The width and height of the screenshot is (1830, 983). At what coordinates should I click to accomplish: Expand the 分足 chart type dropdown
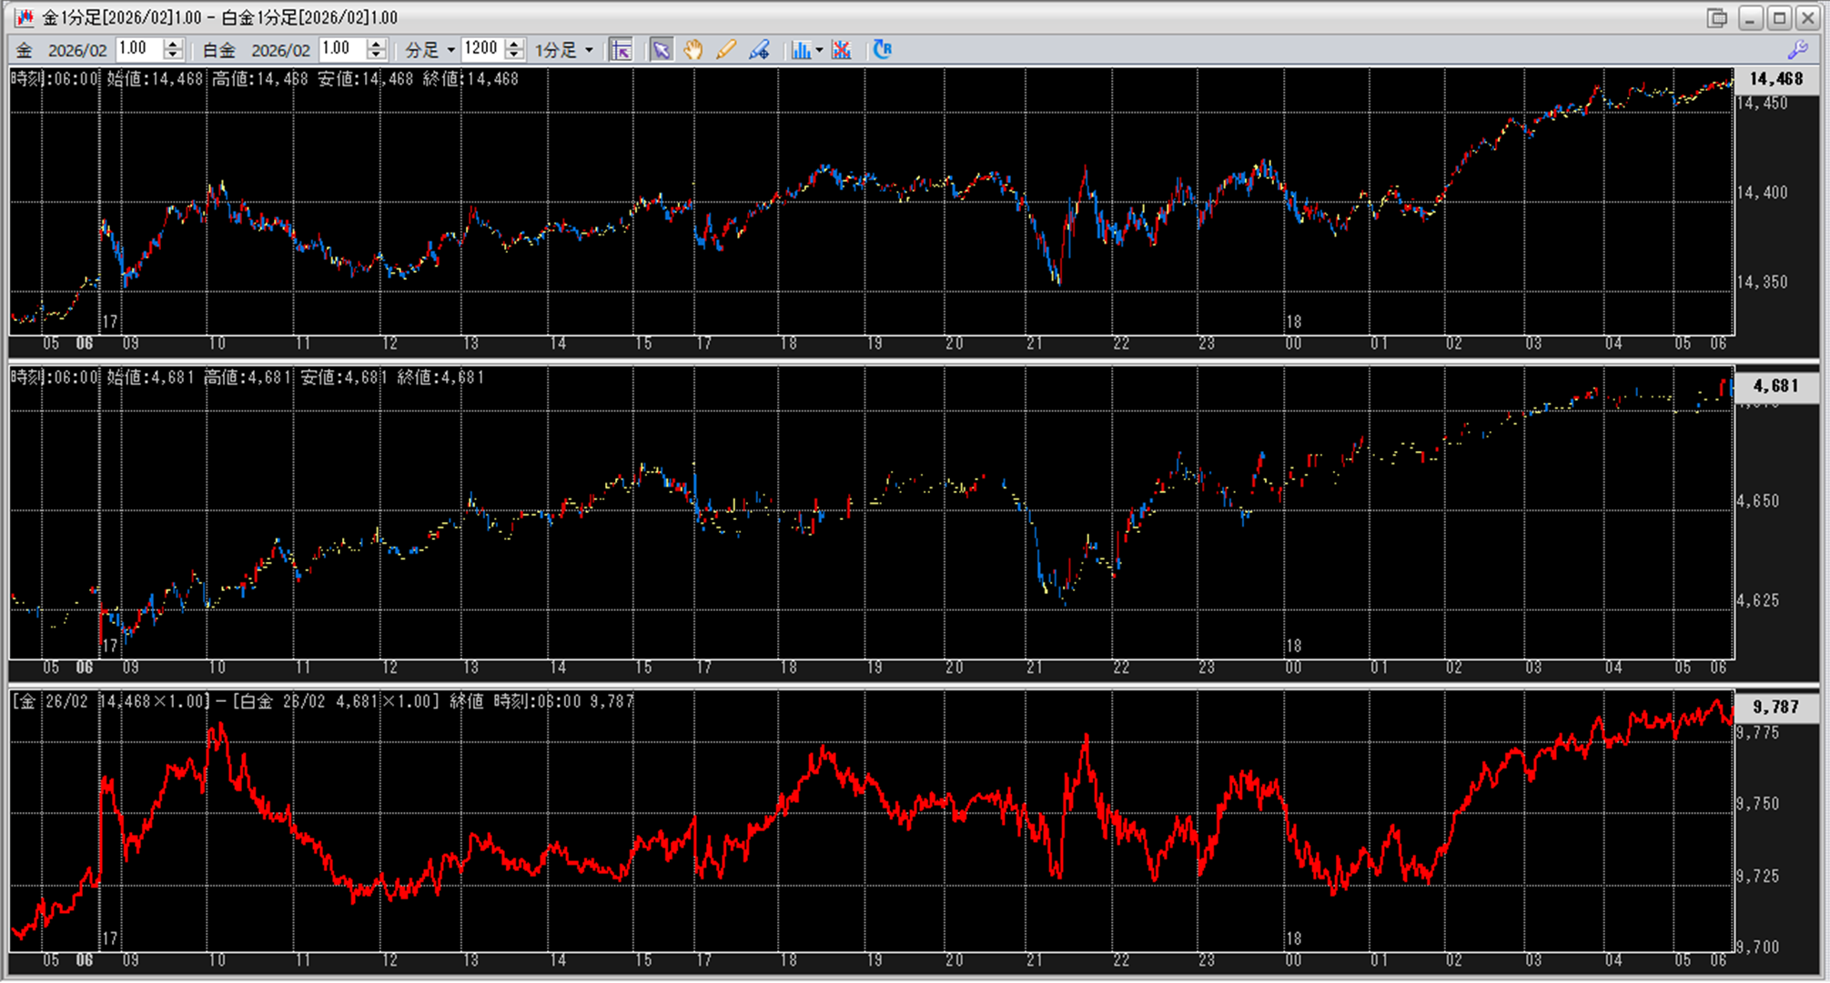(450, 50)
